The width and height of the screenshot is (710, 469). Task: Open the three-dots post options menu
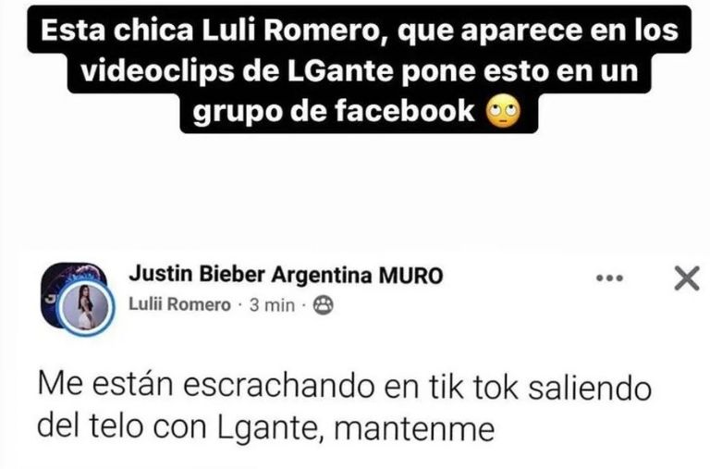[x=609, y=278]
